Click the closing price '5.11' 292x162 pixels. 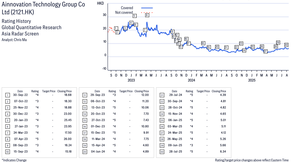click(x=224, y=127)
